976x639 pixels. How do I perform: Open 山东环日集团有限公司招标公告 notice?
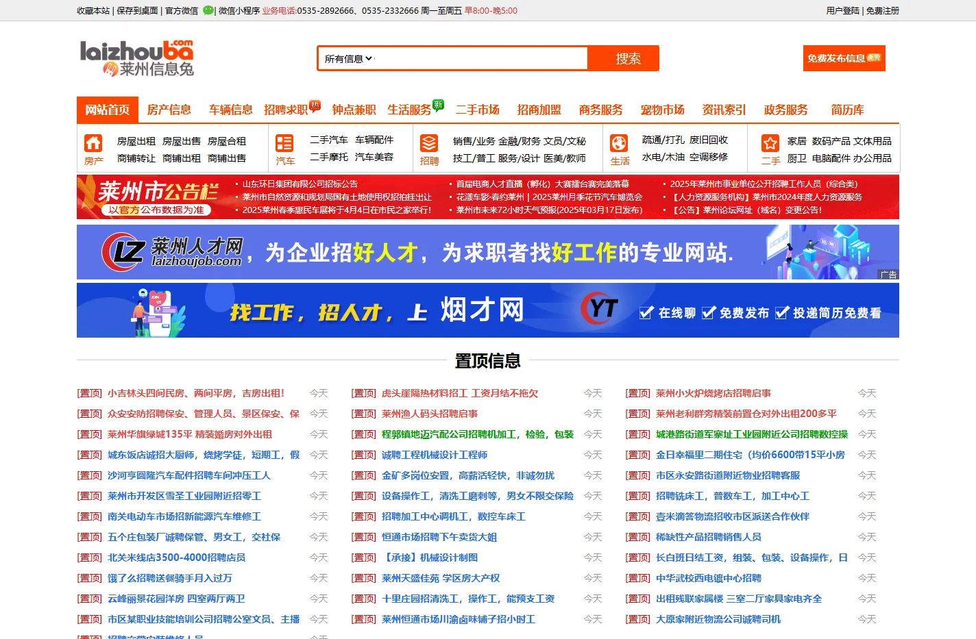pos(300,184)
